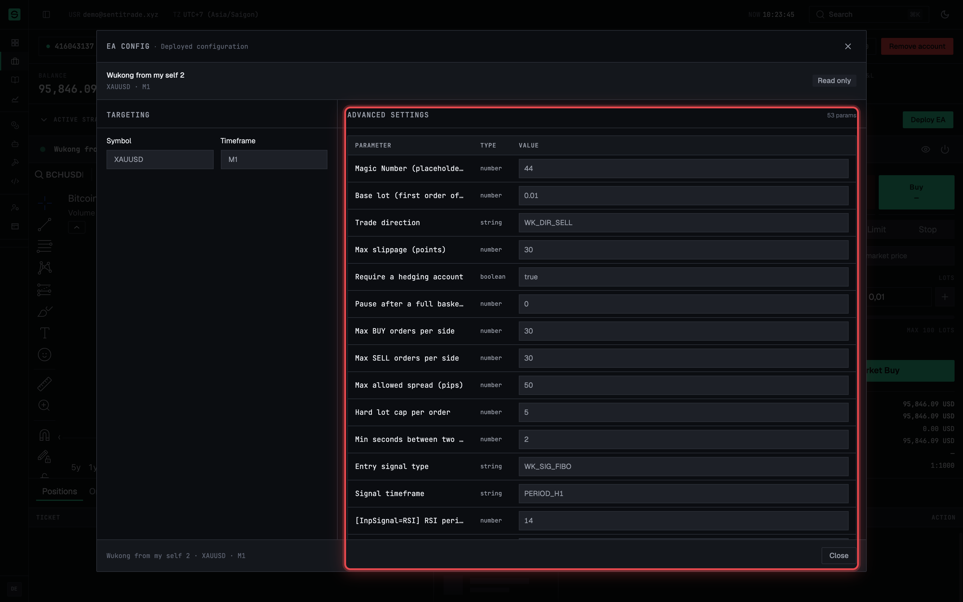Click the Symbol field showing XAUUSD

160,159
